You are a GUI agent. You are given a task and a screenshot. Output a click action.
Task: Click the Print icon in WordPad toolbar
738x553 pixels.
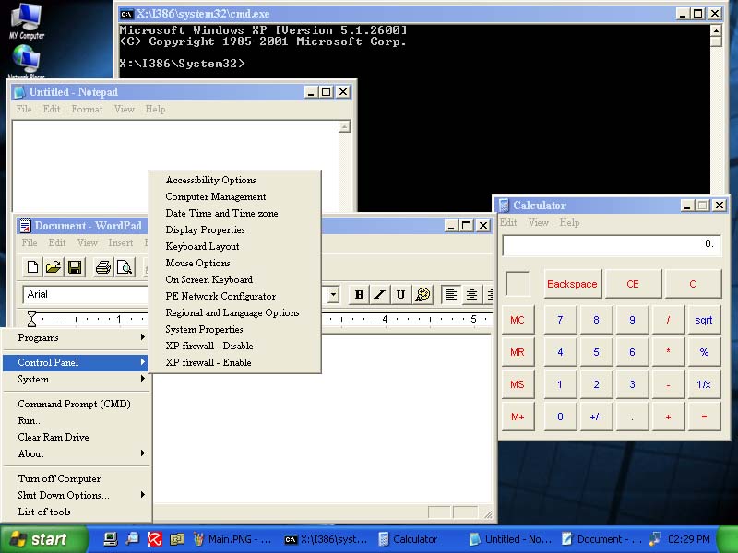click(x=103, y=268)
